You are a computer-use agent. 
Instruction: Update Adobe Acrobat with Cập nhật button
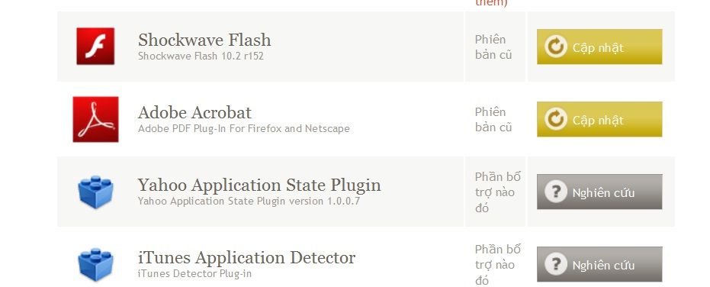(x=599, y=119)
